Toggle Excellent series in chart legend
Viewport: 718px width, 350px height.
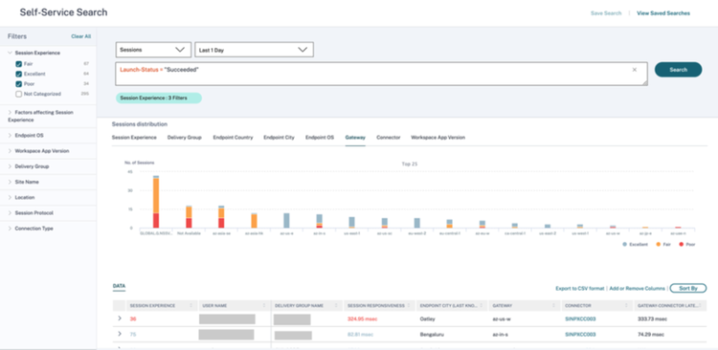pos(636,244)
